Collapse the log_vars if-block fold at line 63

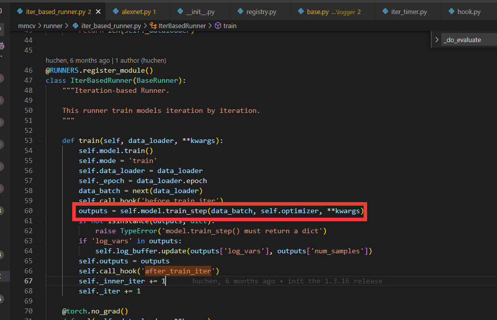click(x=40, y=241)
